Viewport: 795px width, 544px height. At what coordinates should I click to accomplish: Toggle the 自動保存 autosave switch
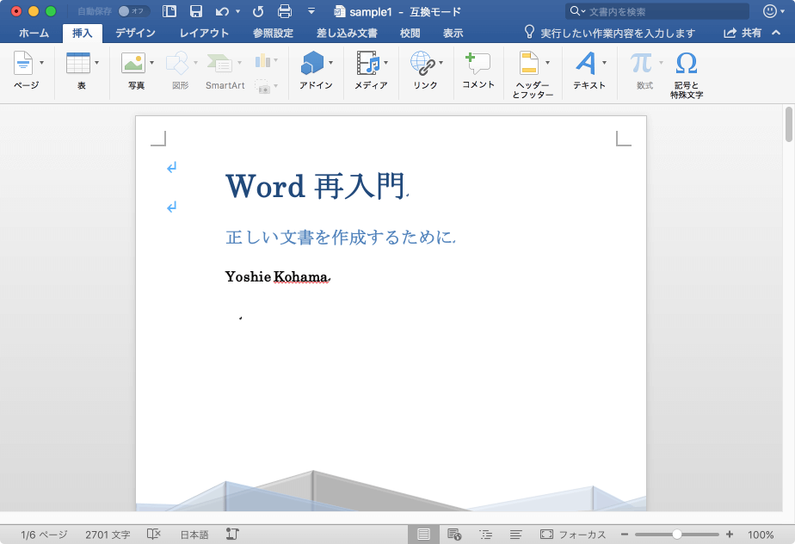133,11
